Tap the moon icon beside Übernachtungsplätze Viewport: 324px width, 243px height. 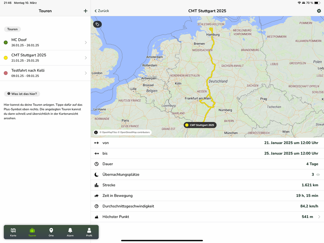[x=97, y=175]
